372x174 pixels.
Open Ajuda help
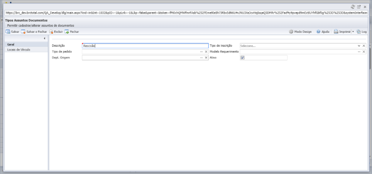click(323, 32)
